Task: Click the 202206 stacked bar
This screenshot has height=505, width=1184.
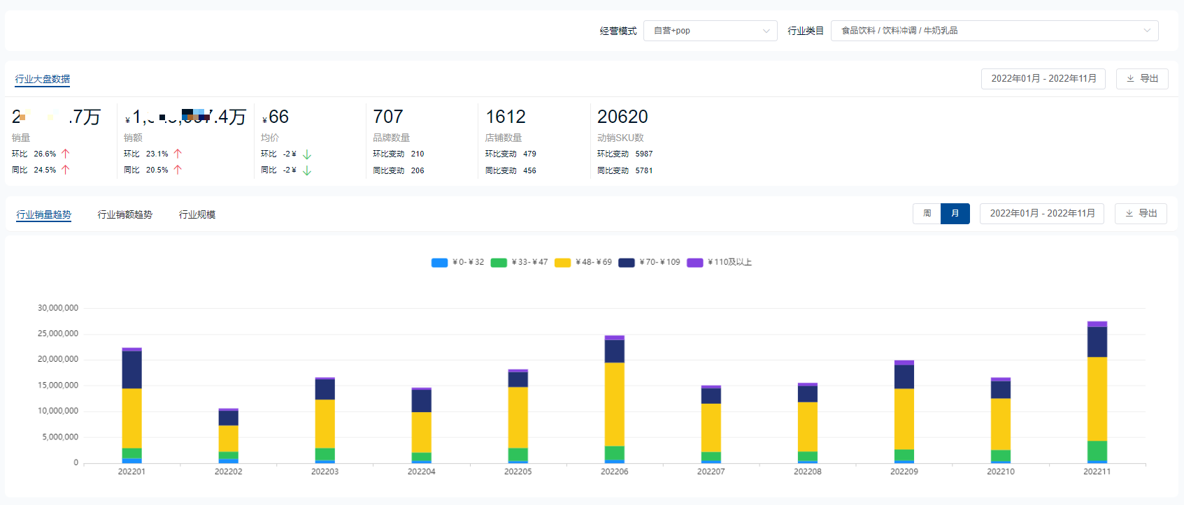Action: click(x=615, y=400)
